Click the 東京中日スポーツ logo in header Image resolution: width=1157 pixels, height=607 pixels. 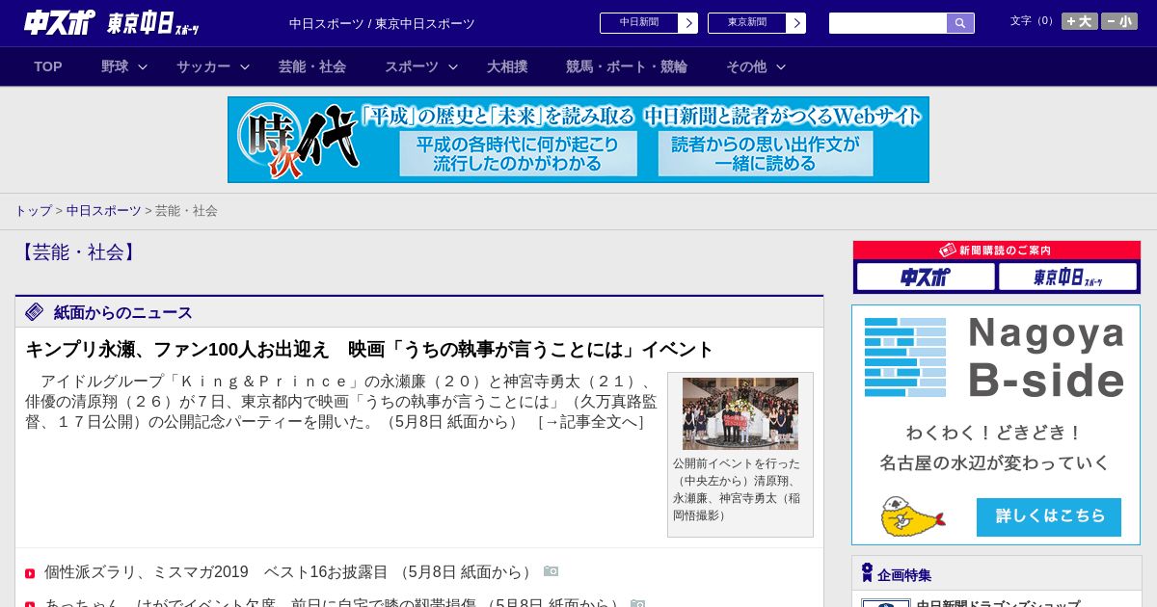(153, 23)
